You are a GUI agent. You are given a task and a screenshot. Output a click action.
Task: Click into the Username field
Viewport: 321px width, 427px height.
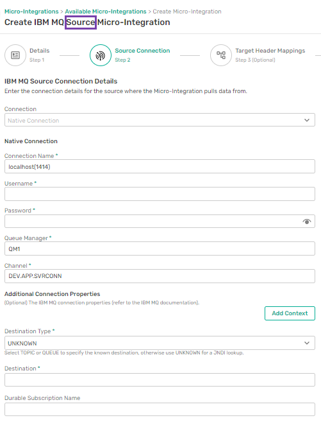tap(160, 194)
